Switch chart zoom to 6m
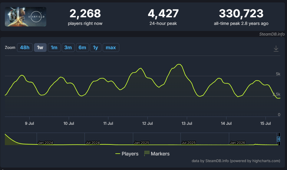 [82, 48]
